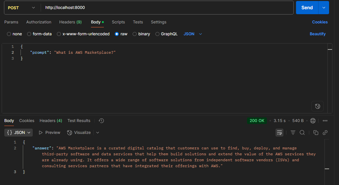Open the response JSON format dropdown
Image resolution: width=339 pixels, height=185 pixels.
click(x=19, y=133)
